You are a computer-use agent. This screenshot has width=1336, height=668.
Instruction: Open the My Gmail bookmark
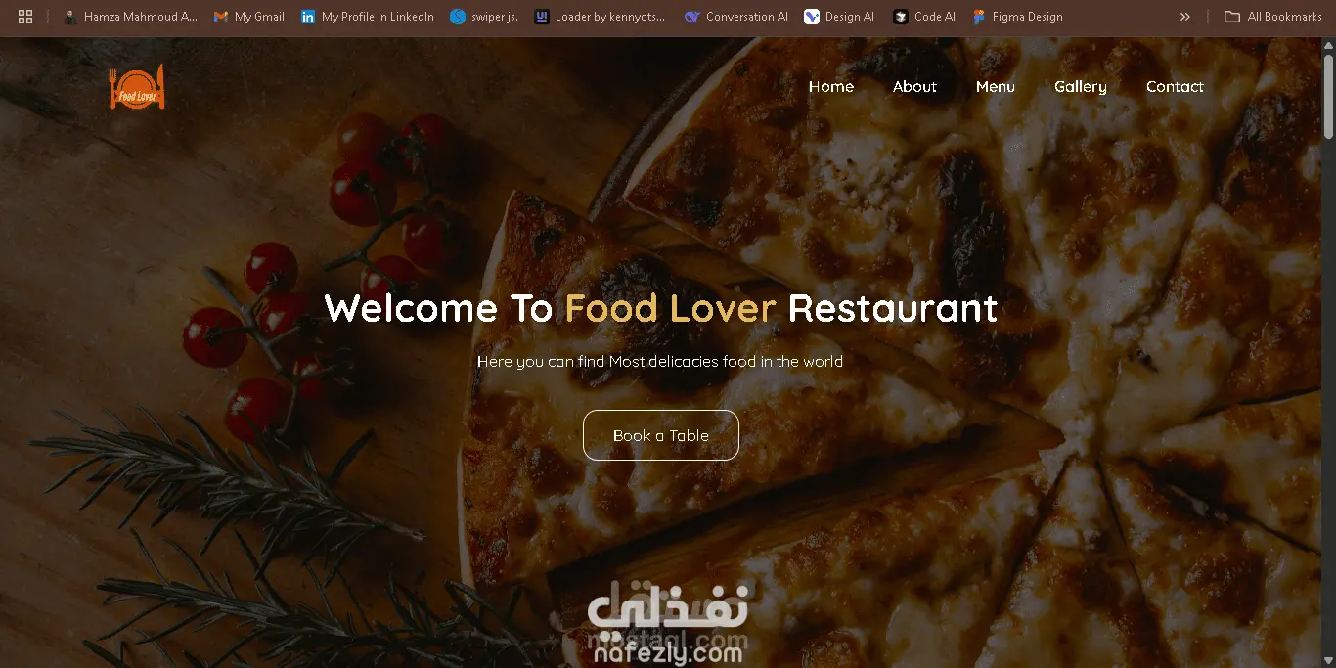249,17
